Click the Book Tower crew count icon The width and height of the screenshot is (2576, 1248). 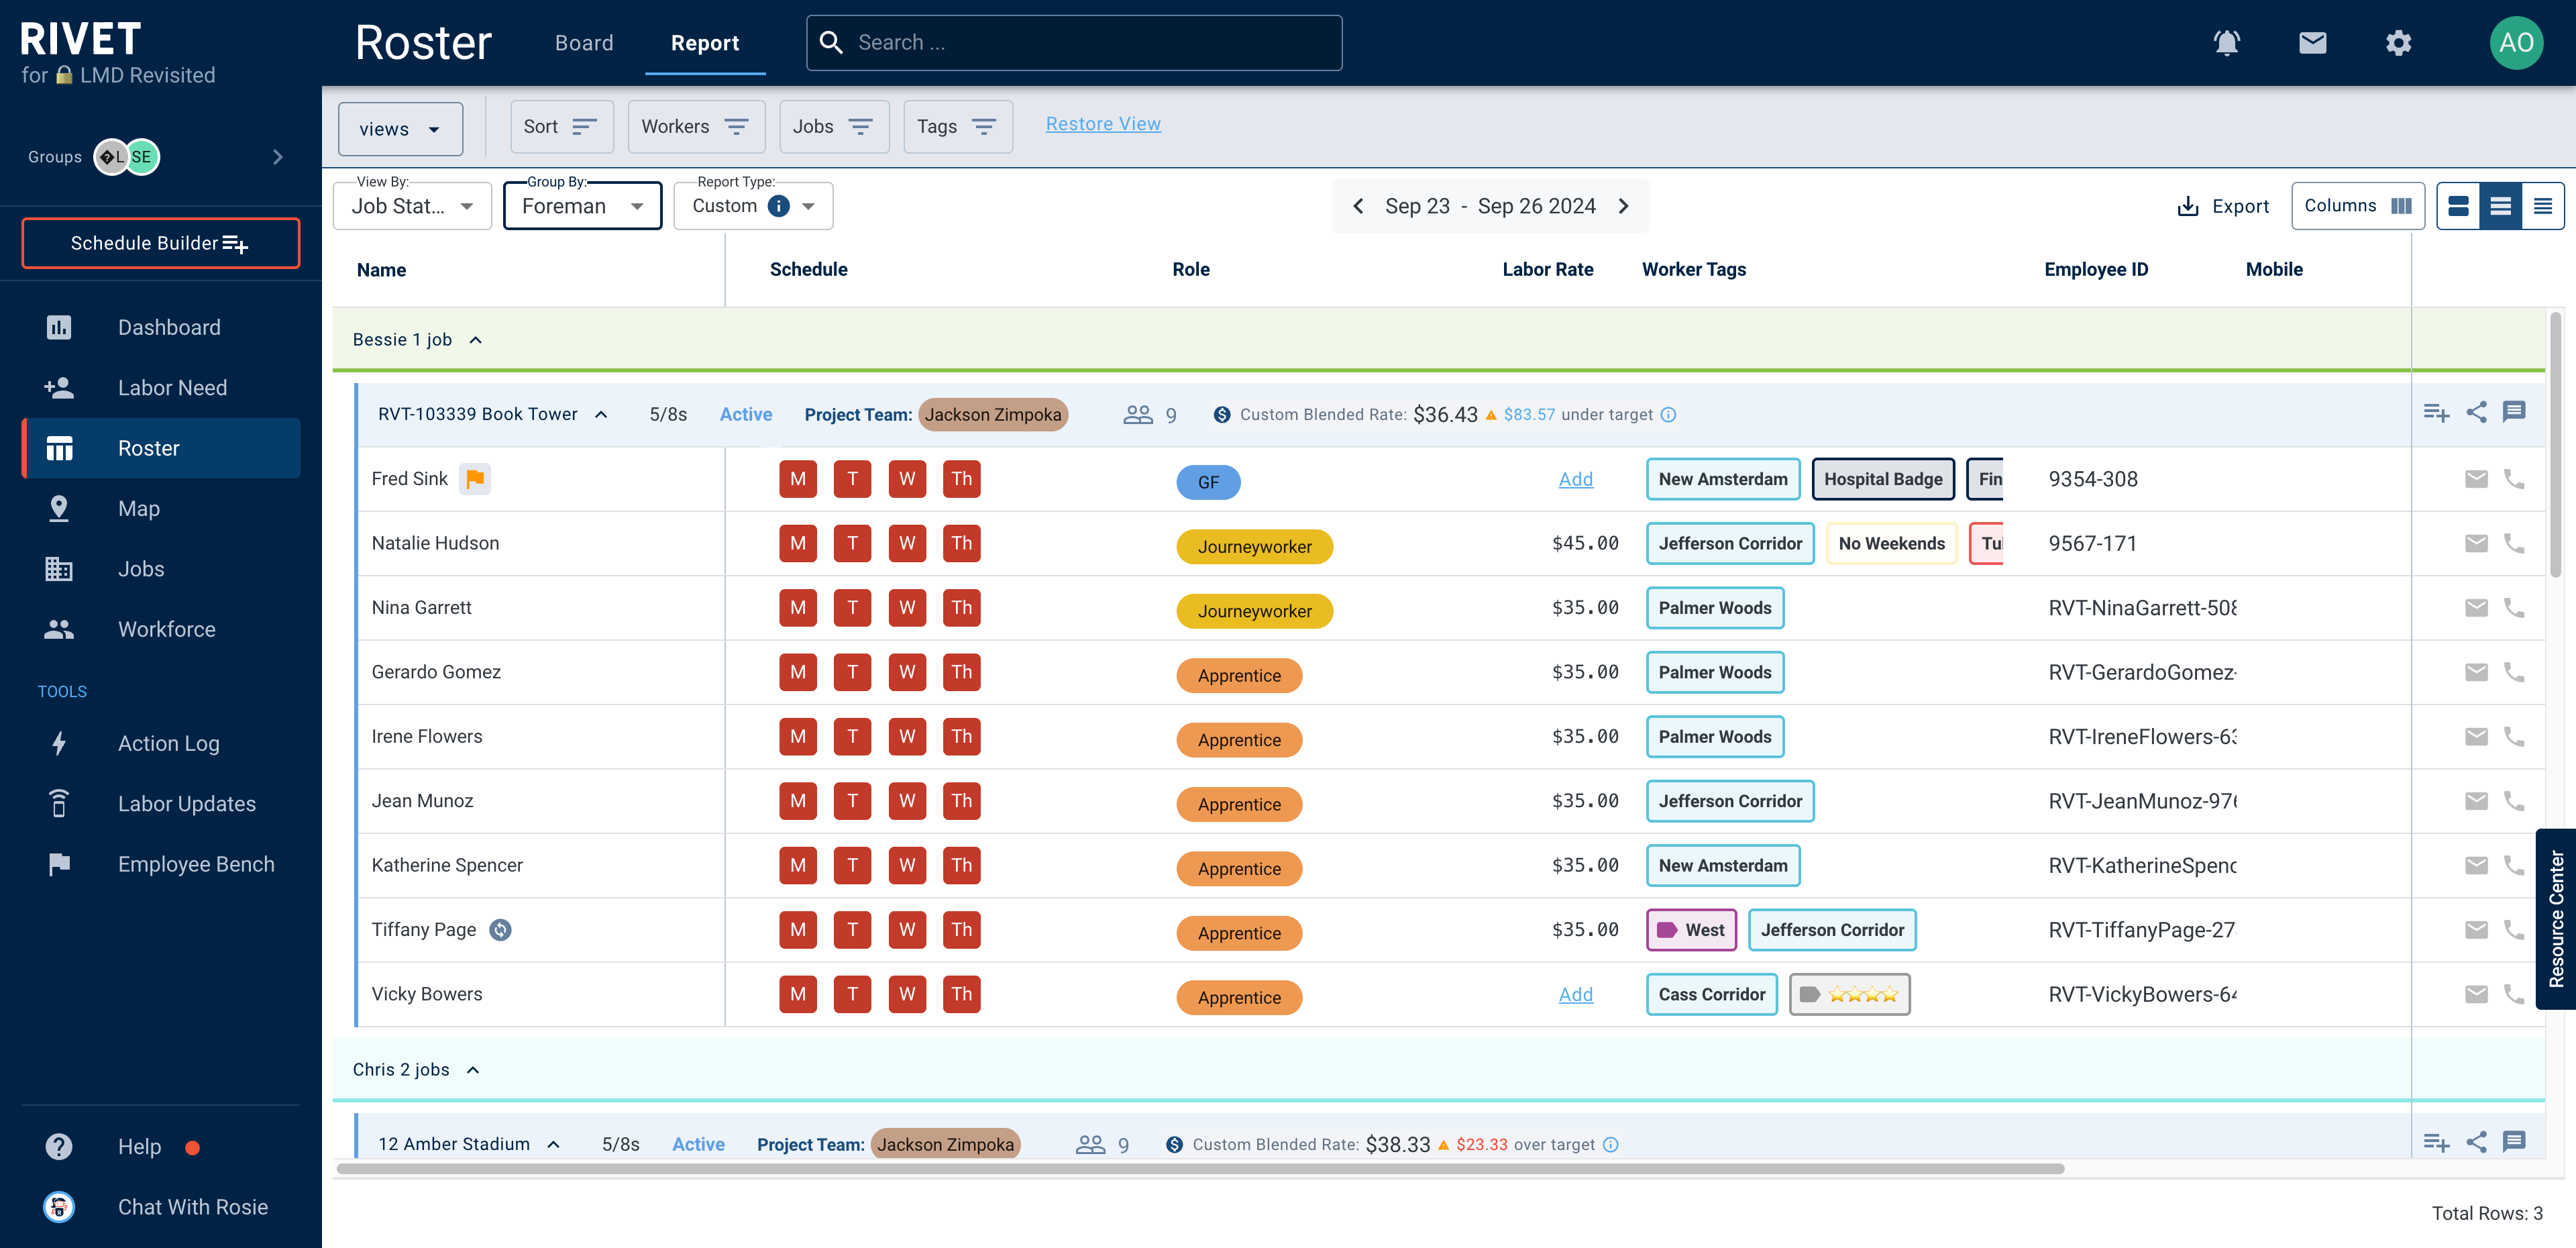click(x=1138, y=414)
